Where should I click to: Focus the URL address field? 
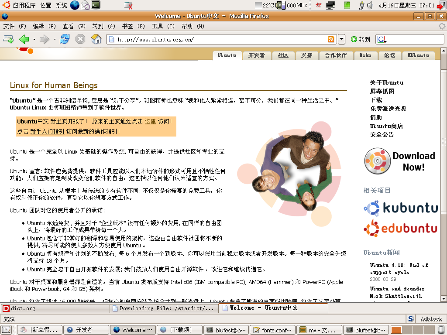coord(221,39)
